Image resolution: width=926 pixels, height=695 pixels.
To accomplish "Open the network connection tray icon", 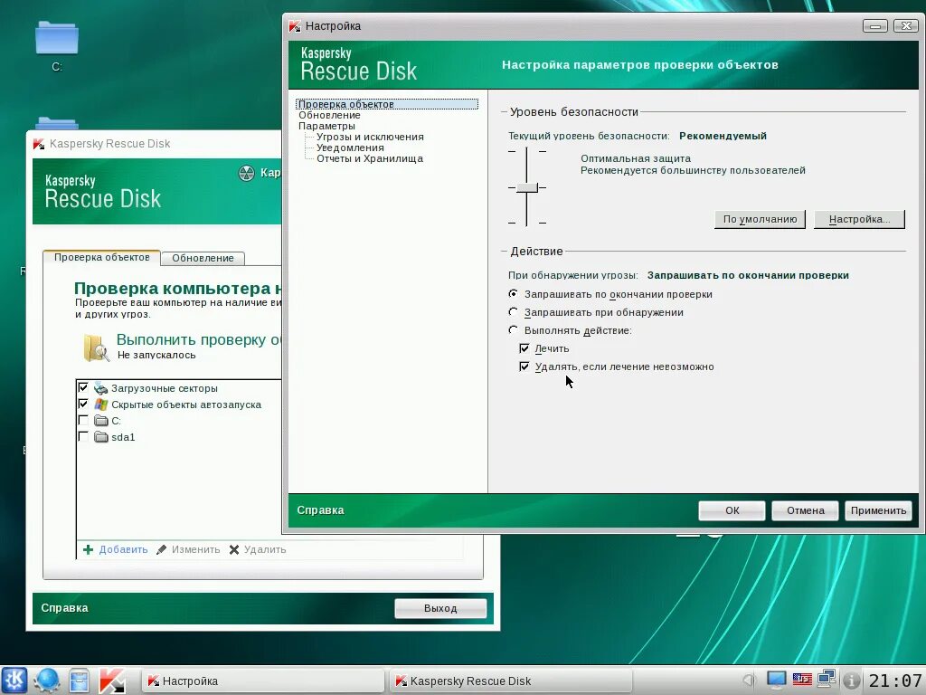I will click(x=827, y=680).
